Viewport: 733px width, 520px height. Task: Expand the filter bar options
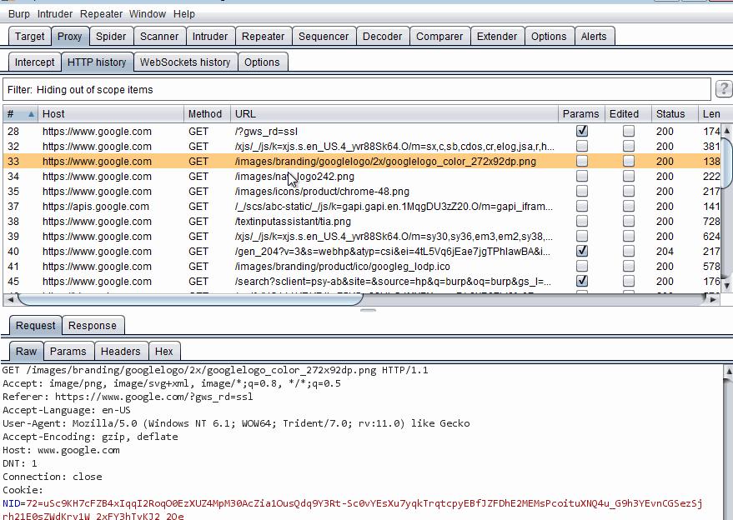click(357, 90)
